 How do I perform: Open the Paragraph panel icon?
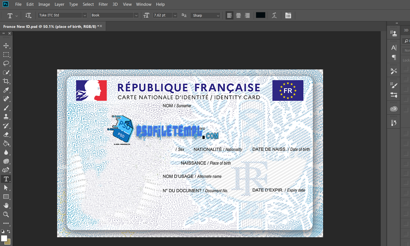394,57
